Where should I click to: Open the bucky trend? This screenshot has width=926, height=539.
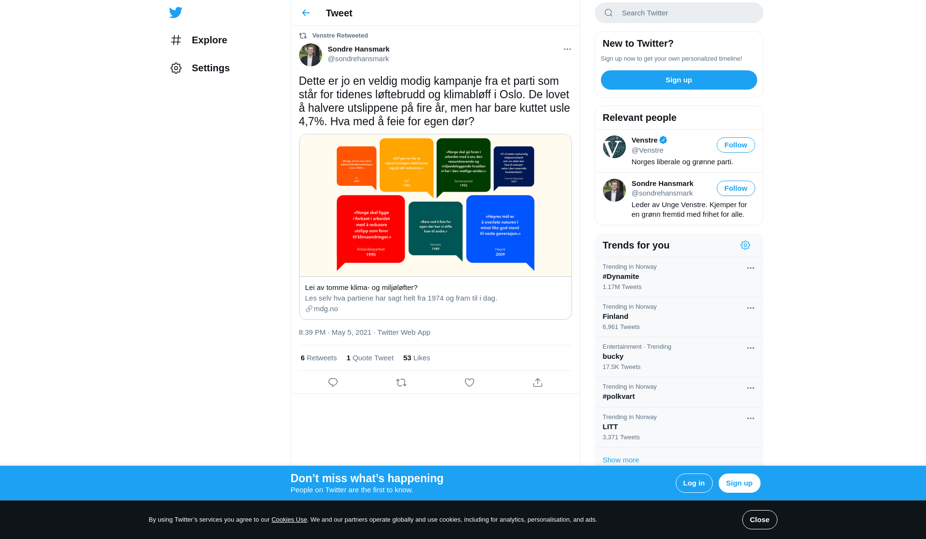click(x=679, y=357)
